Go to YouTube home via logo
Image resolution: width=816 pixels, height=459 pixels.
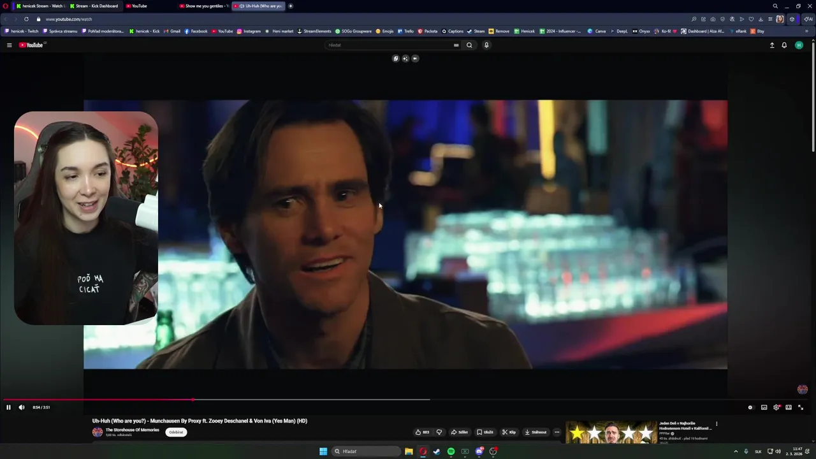point(31,45)
